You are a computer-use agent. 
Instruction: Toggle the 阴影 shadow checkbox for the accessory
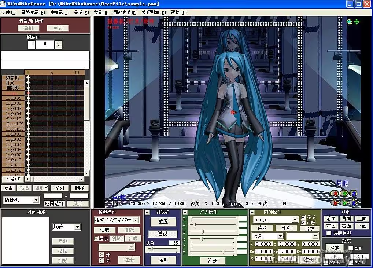coord(303,223)
